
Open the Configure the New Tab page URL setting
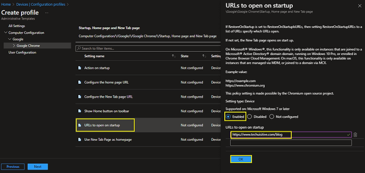point(108,96)
